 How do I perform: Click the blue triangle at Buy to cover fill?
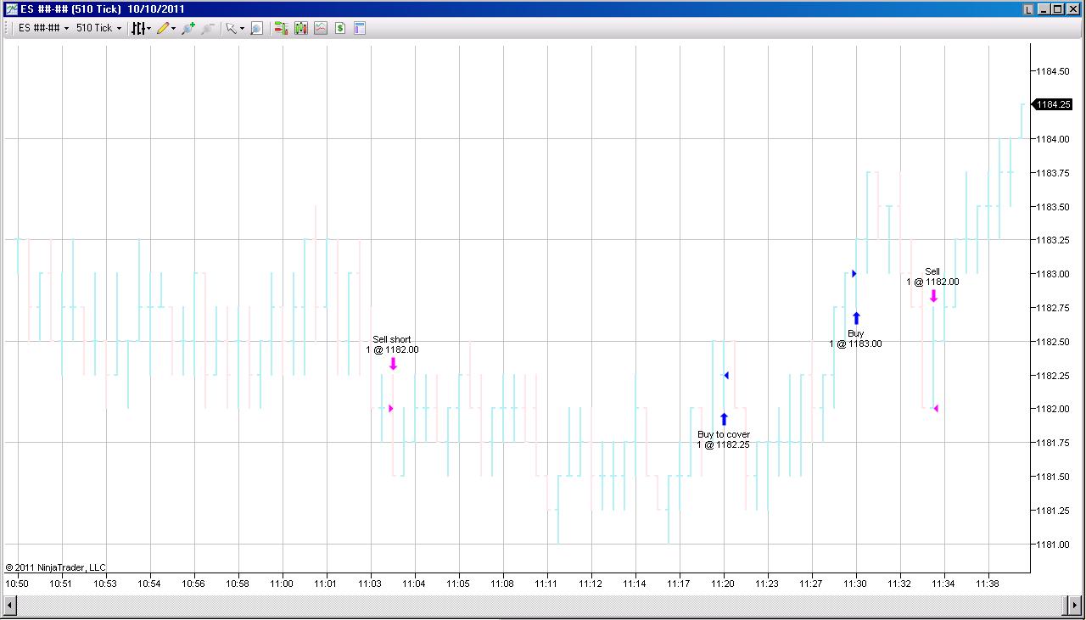[x=726, y=375]
